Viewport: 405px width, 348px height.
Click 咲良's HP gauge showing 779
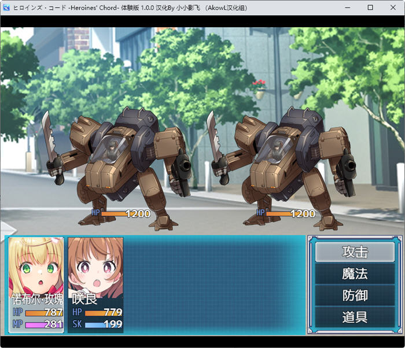tap(103, 313)
